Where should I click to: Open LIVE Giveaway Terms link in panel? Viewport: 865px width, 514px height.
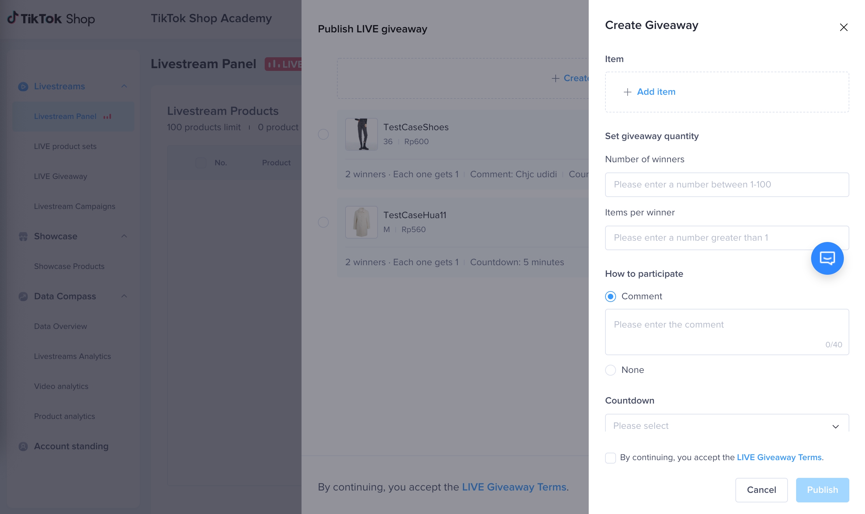coord(779,457)
